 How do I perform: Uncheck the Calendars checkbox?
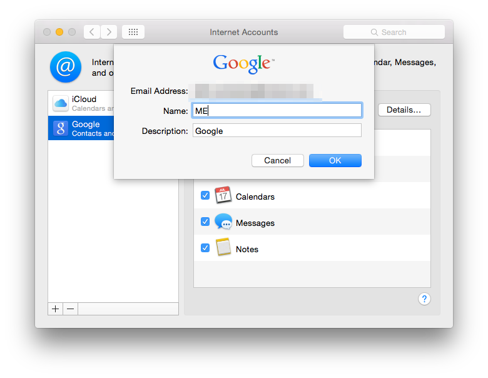[205, 195]
